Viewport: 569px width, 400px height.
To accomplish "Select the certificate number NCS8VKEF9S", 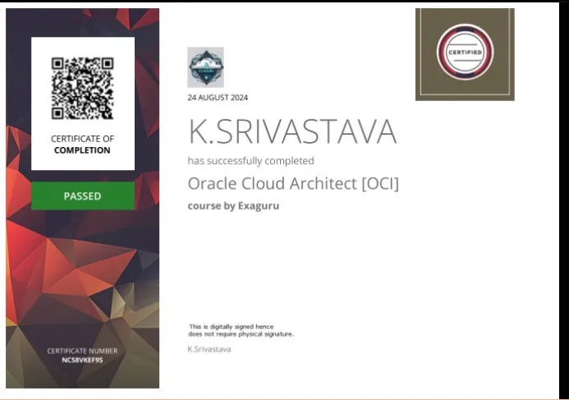I will pyautogui.click(x=82, y=359).
